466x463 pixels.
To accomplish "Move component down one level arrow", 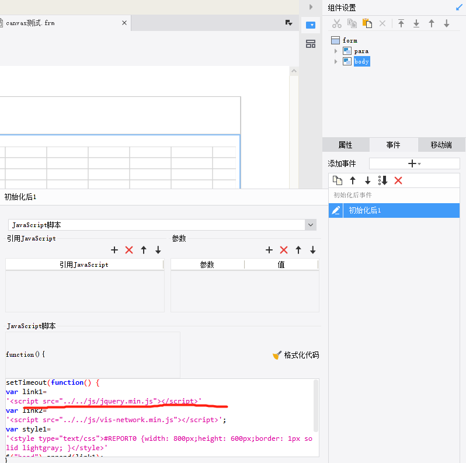I will (x=446, y=23).
